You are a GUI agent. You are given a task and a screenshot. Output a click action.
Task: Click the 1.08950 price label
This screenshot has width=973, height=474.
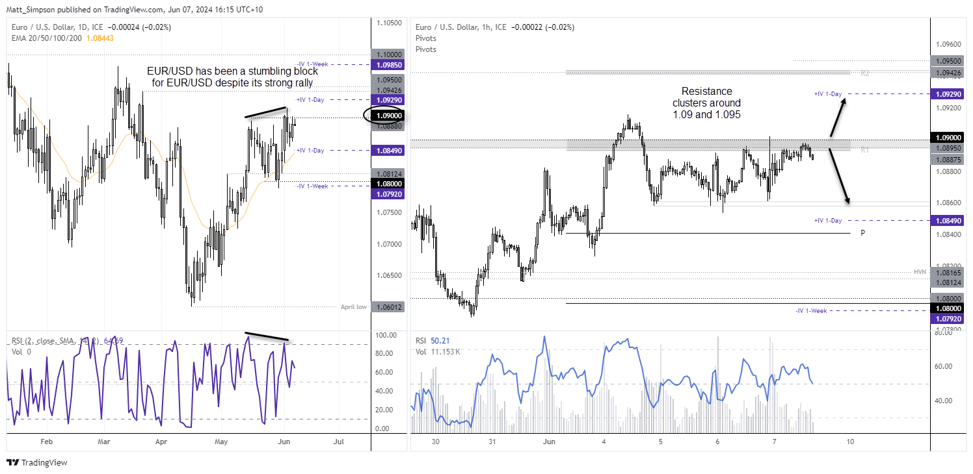(947, 148)
